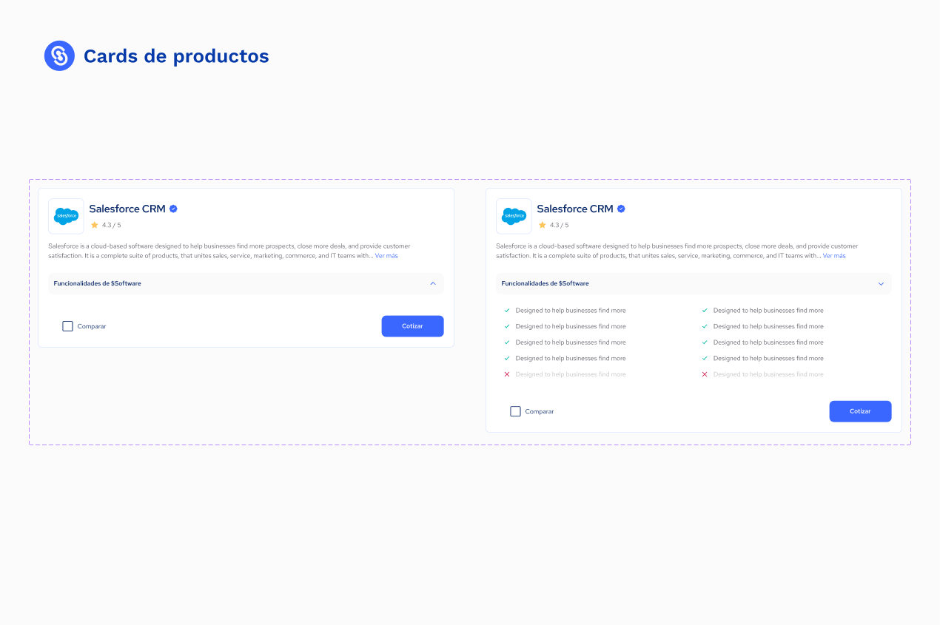
Task: Click "4.3 / 5" rating in the collapsed card
Action: [111, 225]
